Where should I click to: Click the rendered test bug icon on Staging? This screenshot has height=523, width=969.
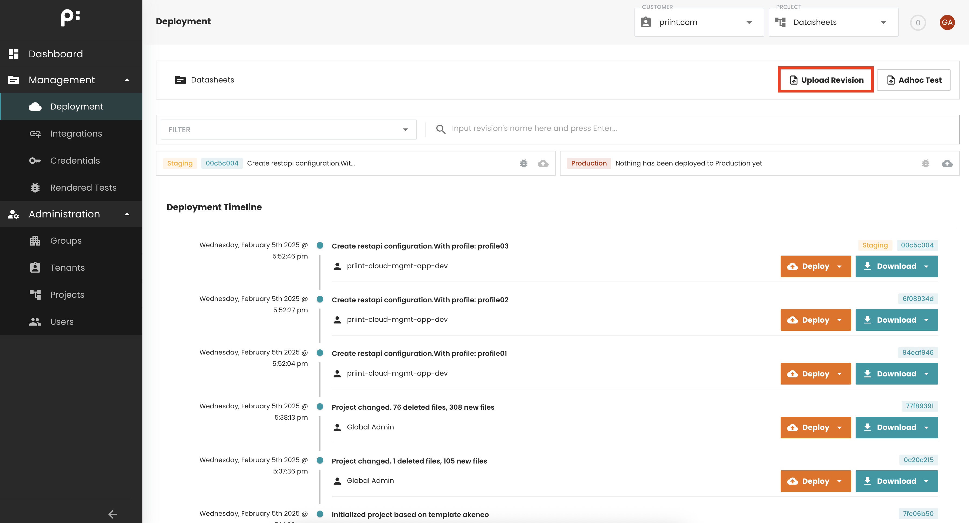point(524,163)
